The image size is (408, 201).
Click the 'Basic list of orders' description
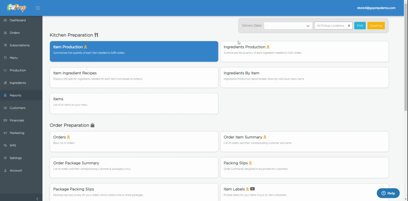click(64, 143)
